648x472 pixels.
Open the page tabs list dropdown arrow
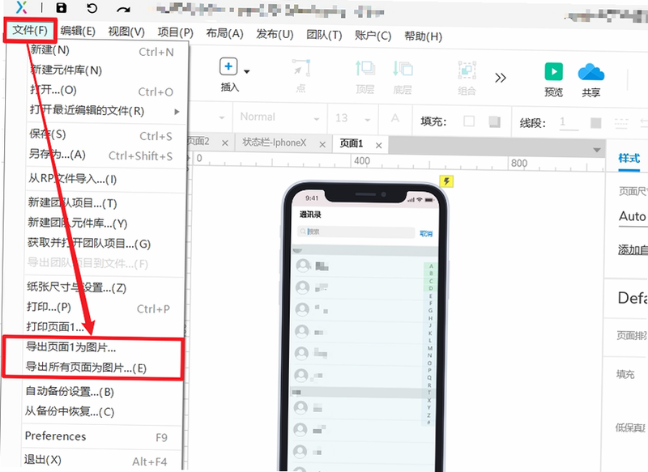[x=597, y=150]
